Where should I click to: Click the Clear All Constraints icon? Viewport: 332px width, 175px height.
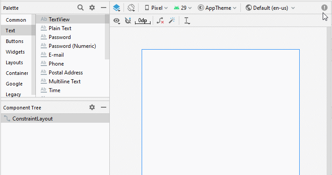click(160, 20)
